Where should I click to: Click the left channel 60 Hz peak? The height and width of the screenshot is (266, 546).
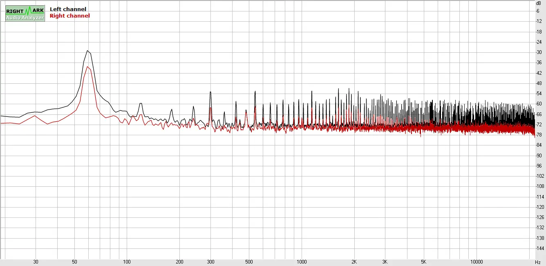pos(87,51)
